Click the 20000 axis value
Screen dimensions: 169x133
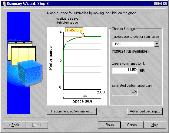[x=101, y=92]
